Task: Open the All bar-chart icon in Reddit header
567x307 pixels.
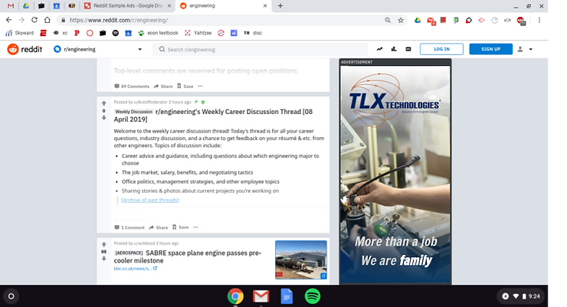Action: coord(394,49)
